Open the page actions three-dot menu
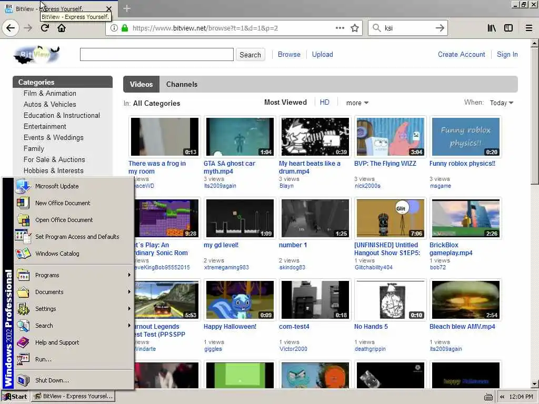 click(x=340, y=28)
